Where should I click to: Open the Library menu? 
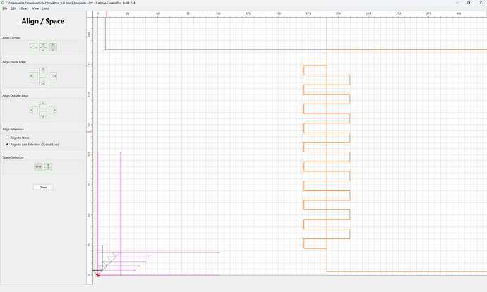[x=24, y=8]
